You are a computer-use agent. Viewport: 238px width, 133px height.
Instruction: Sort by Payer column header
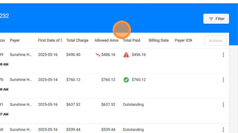[x=15, y=40]
